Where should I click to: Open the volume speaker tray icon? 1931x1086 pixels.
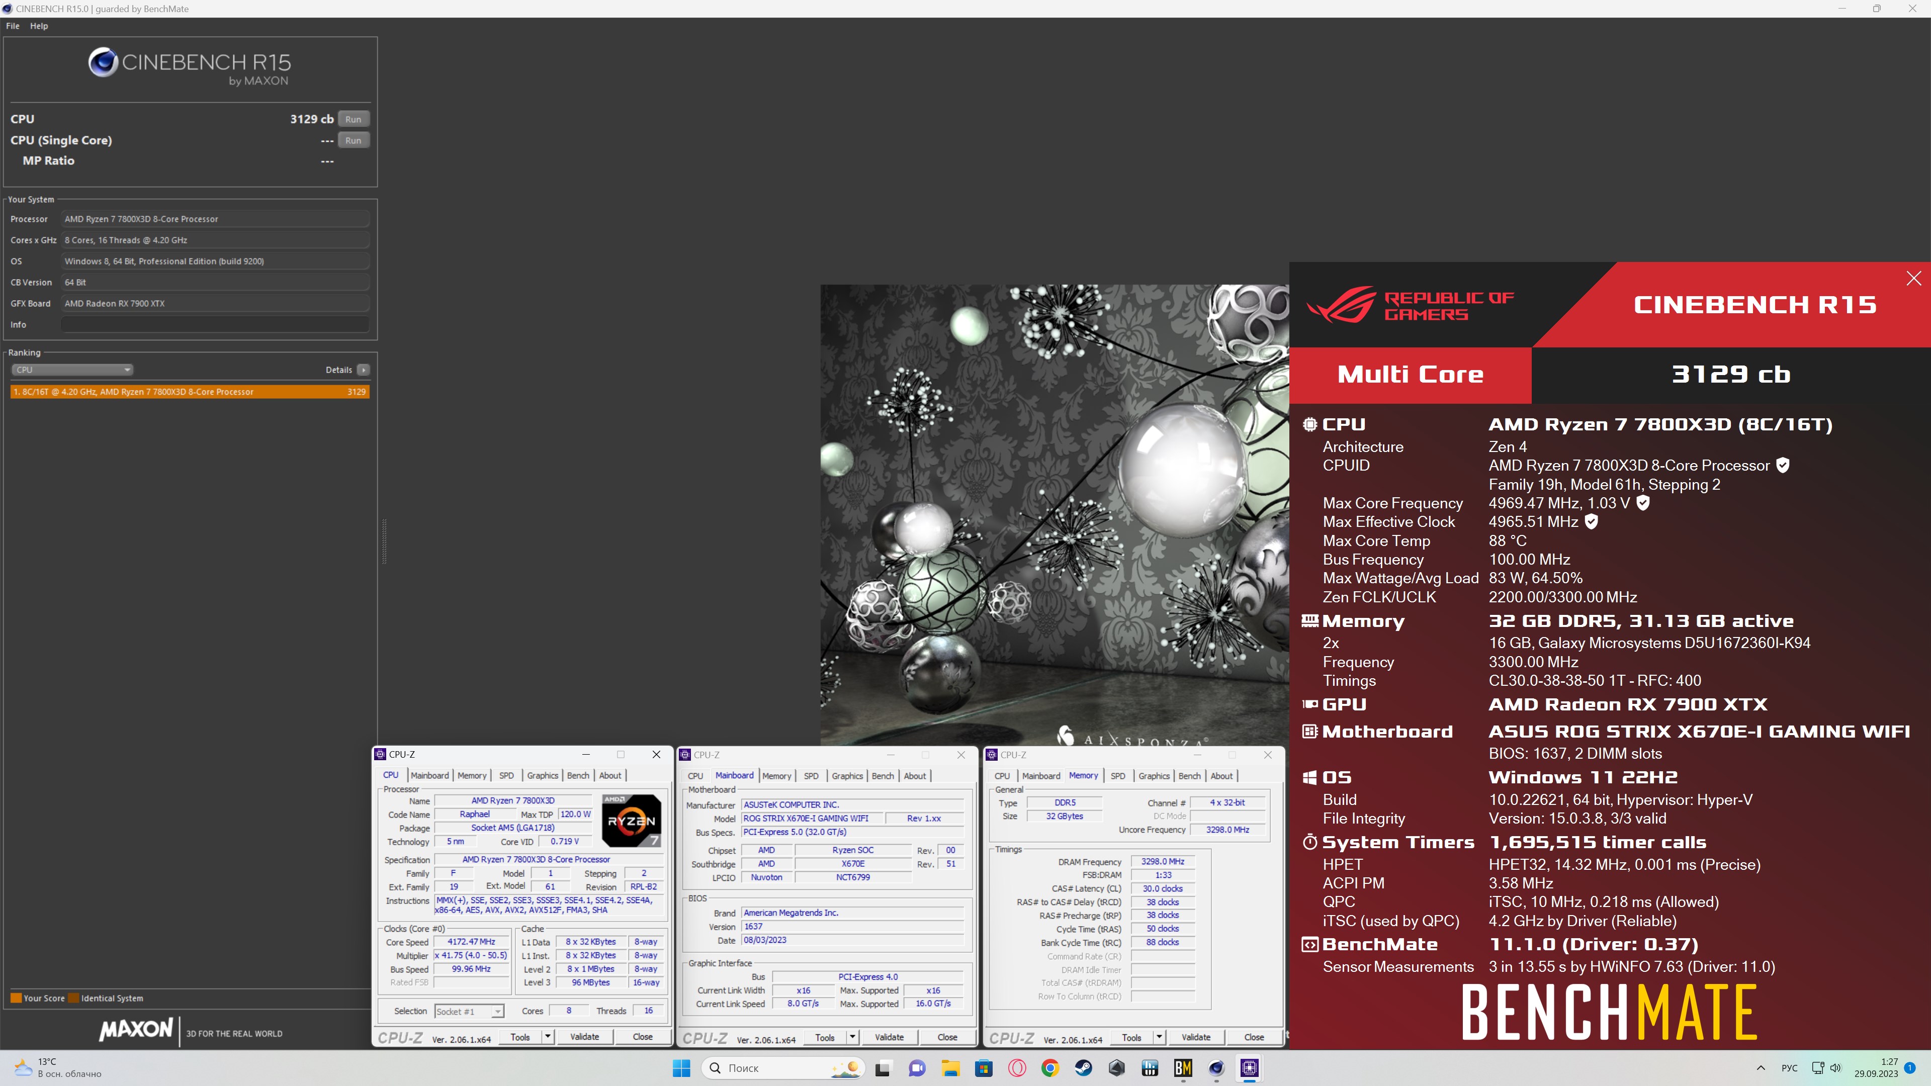(x=1835, y=1068)
